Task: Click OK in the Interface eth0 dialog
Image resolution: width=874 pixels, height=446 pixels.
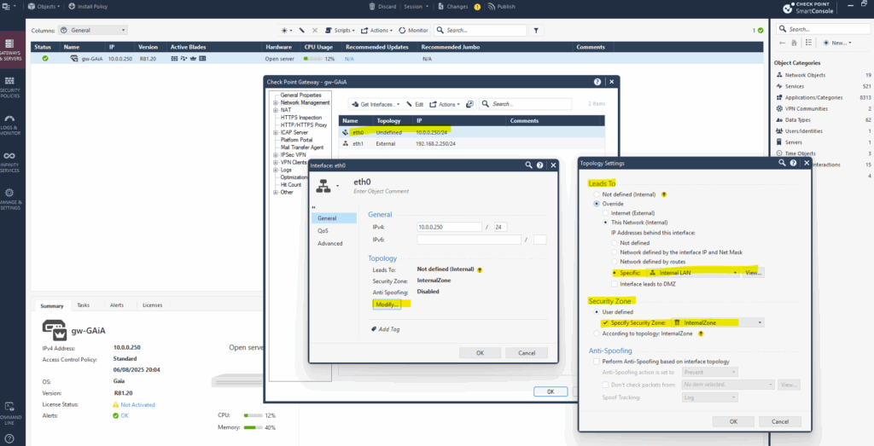Action: 480,352
